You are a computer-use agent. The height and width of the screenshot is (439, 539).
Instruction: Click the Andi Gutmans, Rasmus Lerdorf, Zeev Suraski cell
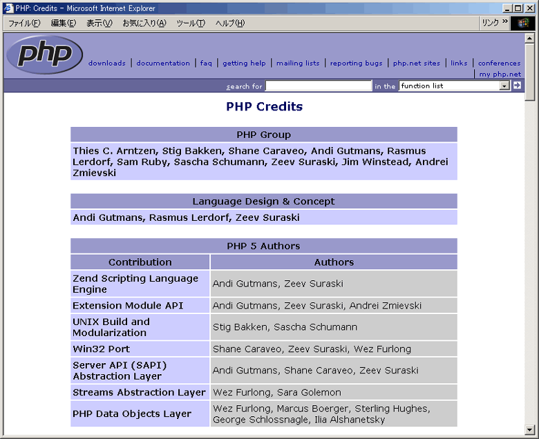tap(264, 217)
